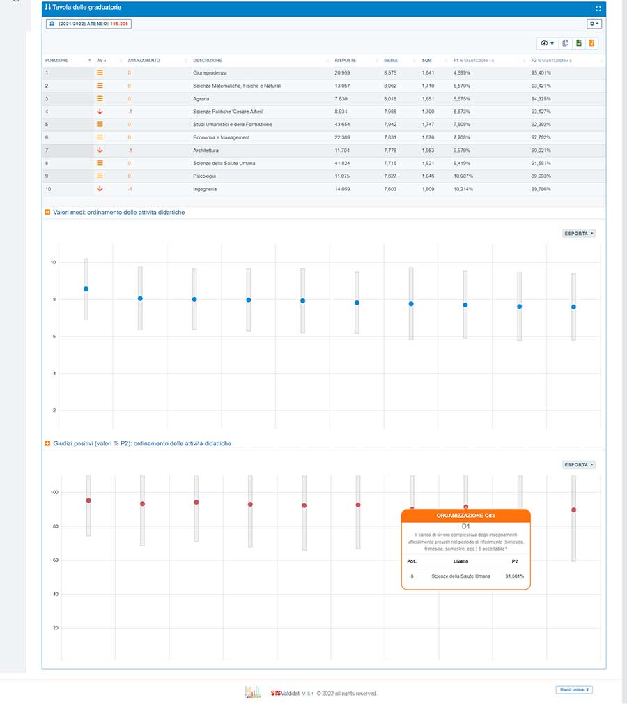Open the gear settings dropdown
This screenshot has width=627, height=704.
click(x=594, y=24)
